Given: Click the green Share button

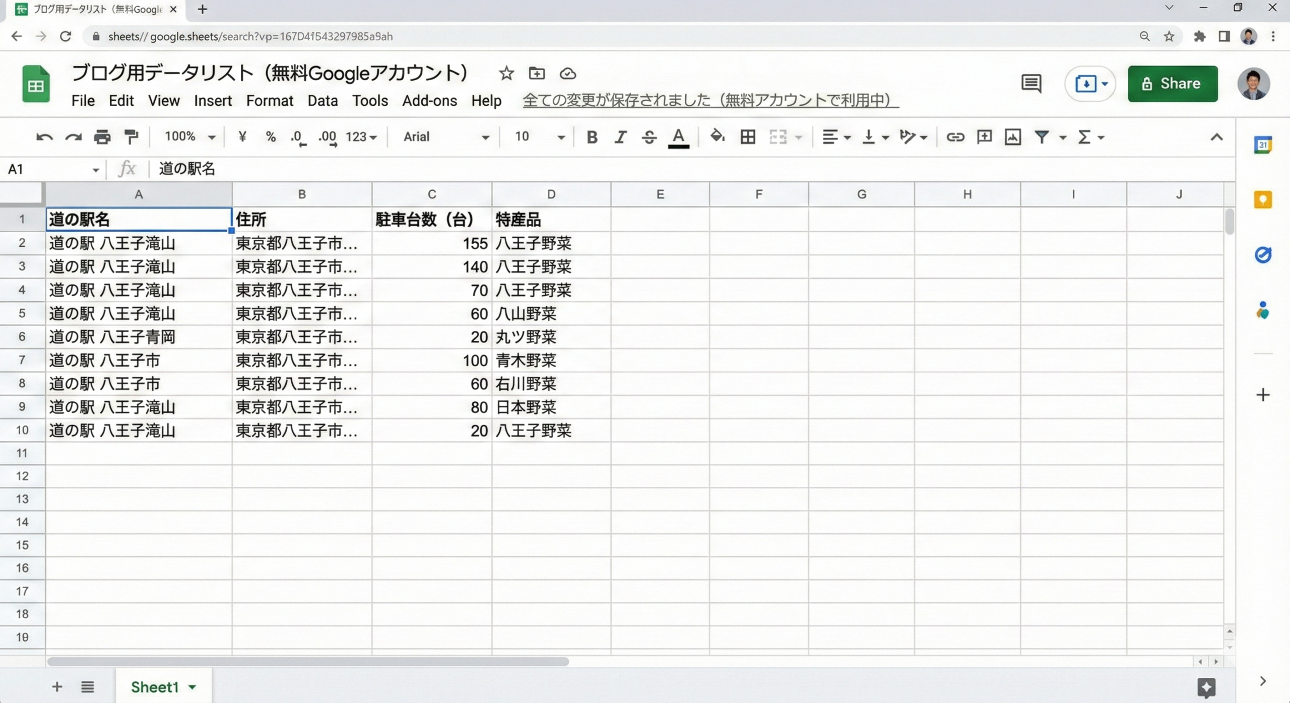Looking at the screenshot, I should pyautogui.click(x=1173, y=84).
